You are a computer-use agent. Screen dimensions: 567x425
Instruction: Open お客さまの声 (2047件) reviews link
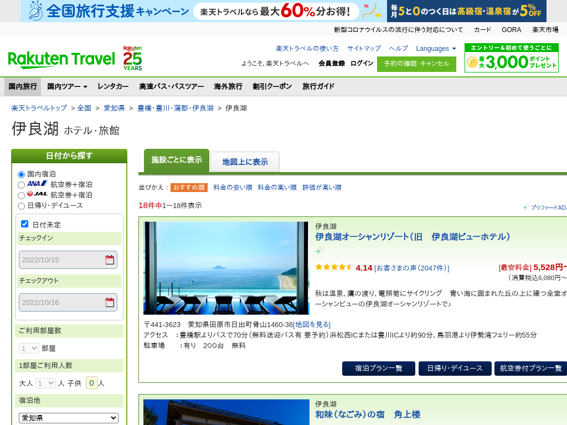click(x=412, y=268)
